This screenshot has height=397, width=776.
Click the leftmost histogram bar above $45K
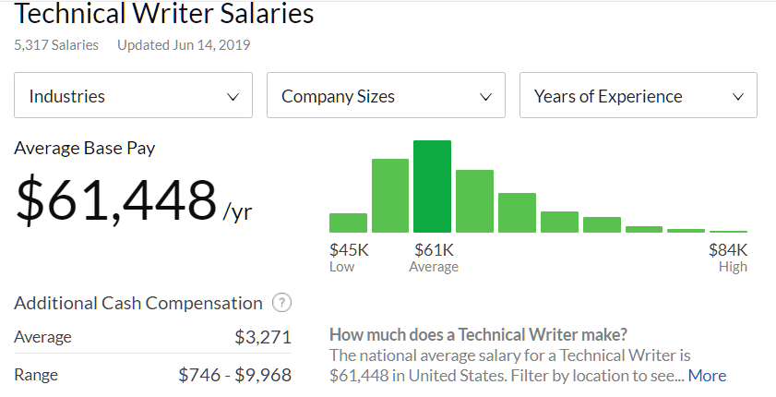point(348,223)
